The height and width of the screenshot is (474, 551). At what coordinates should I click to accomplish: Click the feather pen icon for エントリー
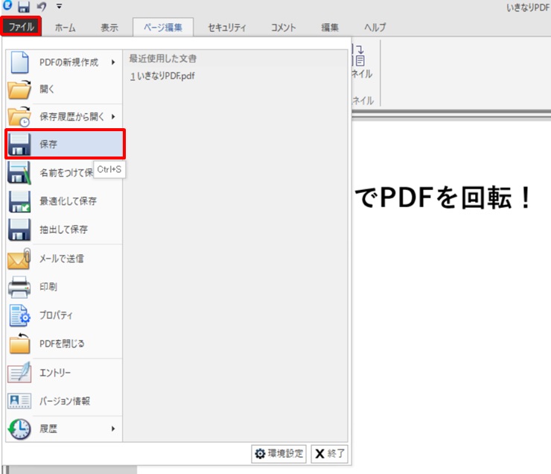(19, 373)
